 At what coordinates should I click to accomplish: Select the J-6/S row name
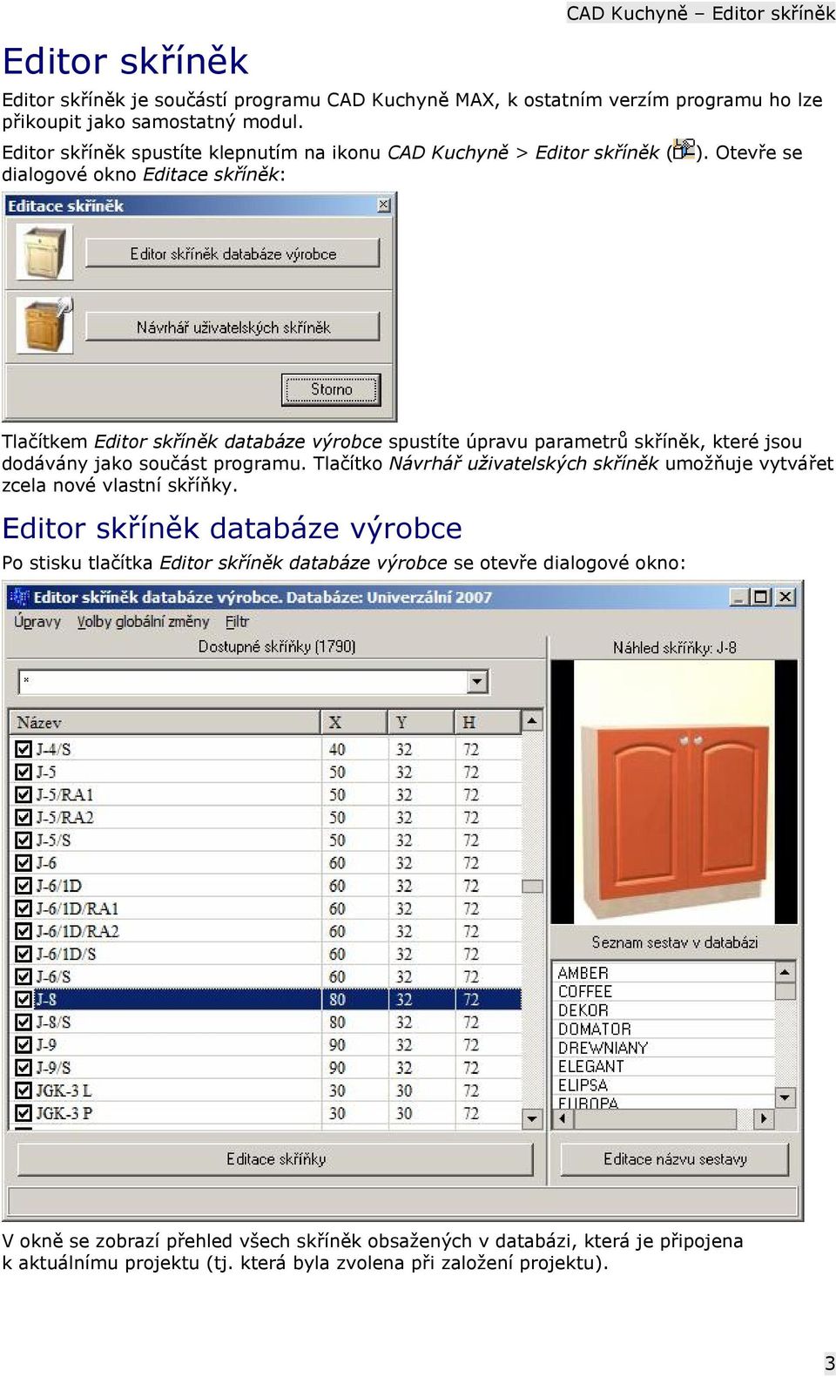tap(54, 976)
